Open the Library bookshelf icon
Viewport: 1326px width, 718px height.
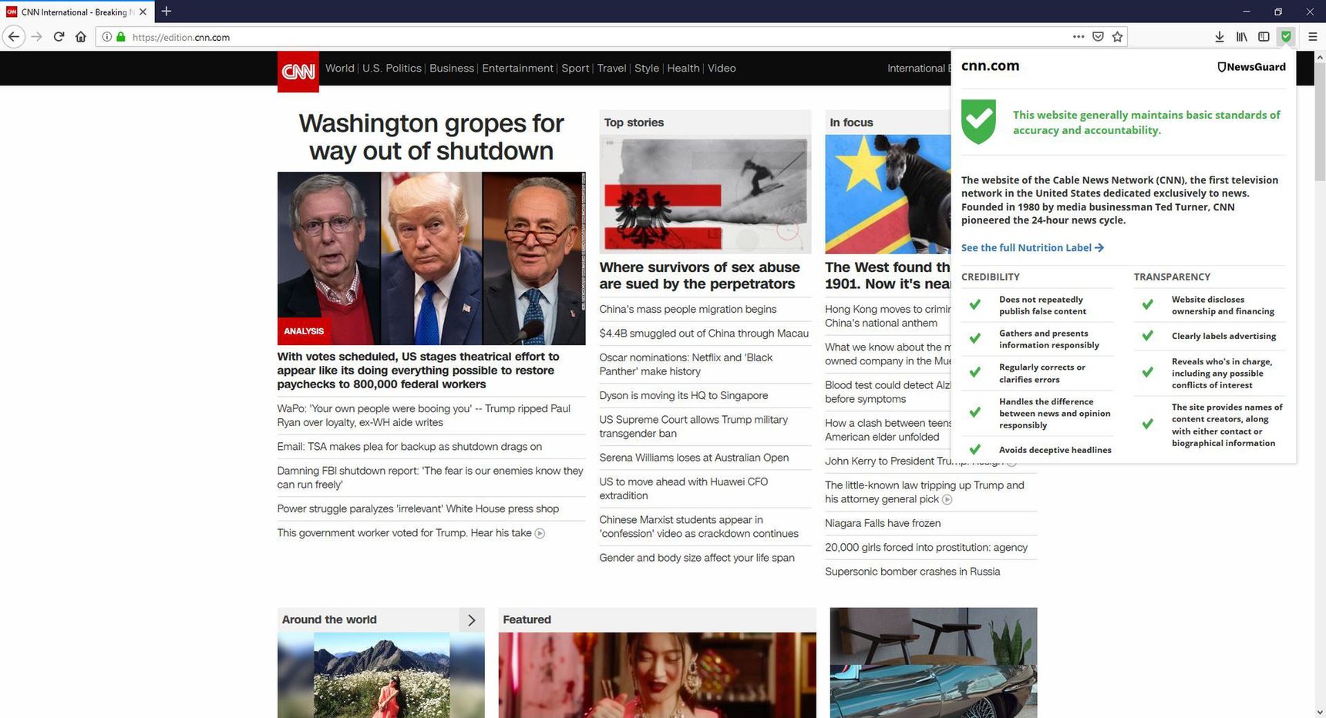[1241, 36]
